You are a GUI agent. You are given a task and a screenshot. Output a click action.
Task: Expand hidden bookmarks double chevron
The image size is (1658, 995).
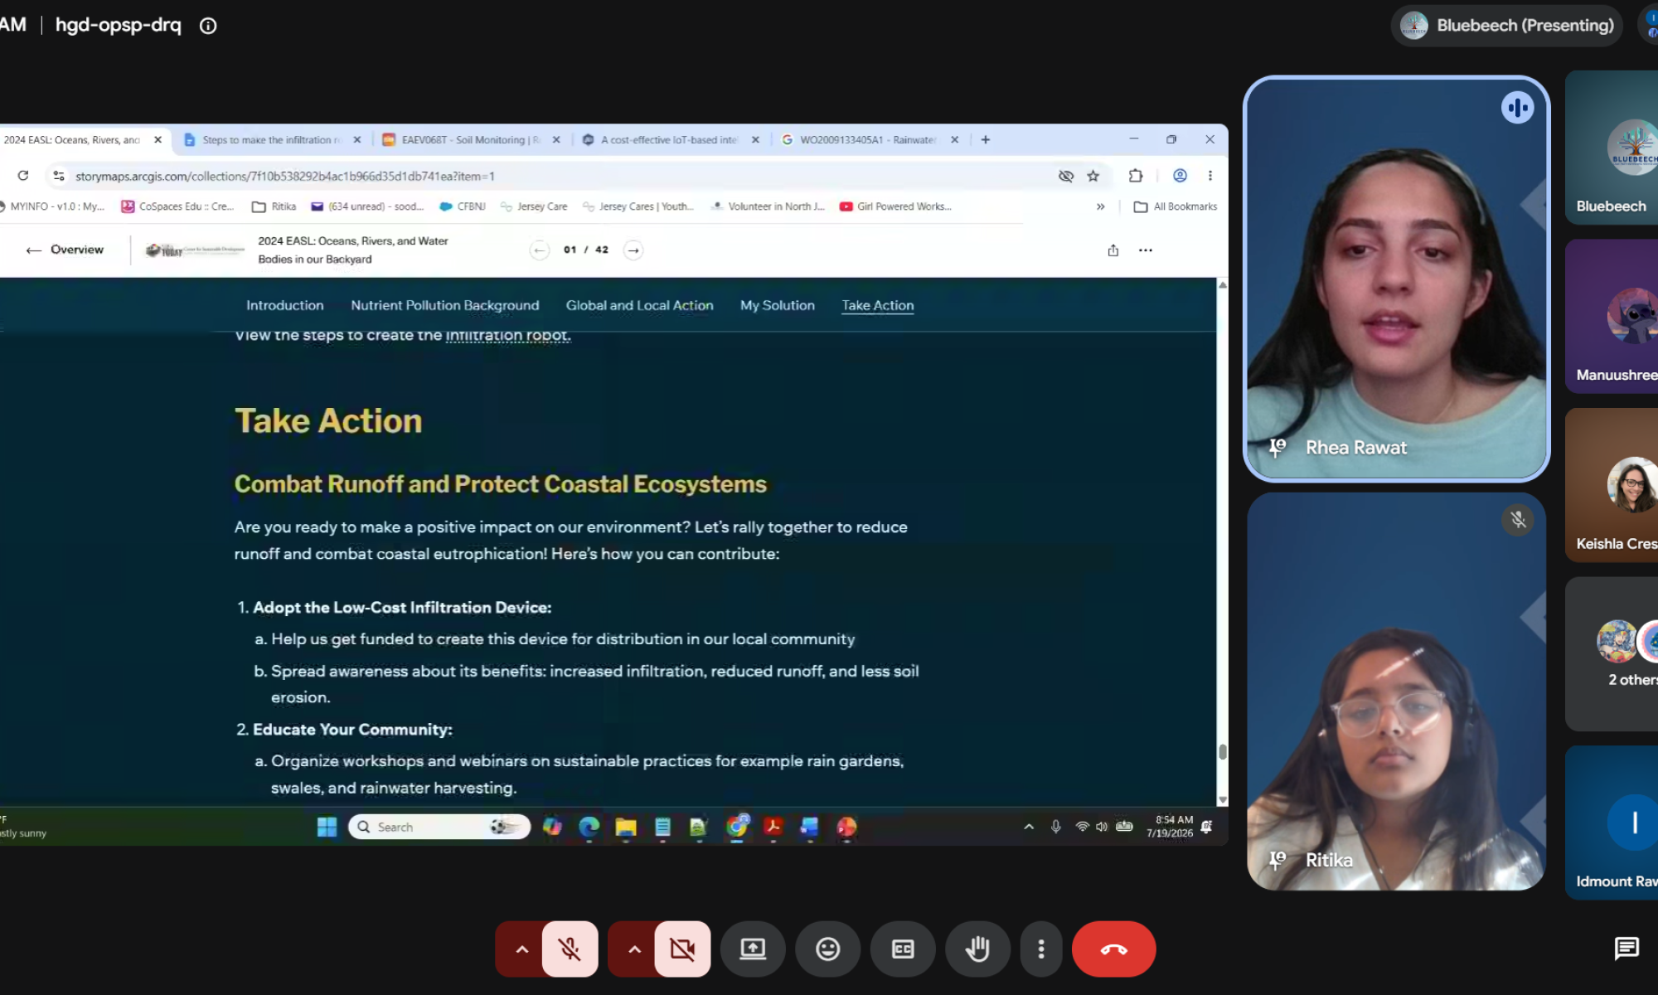pyautogui.click(x=1100, y=206)
